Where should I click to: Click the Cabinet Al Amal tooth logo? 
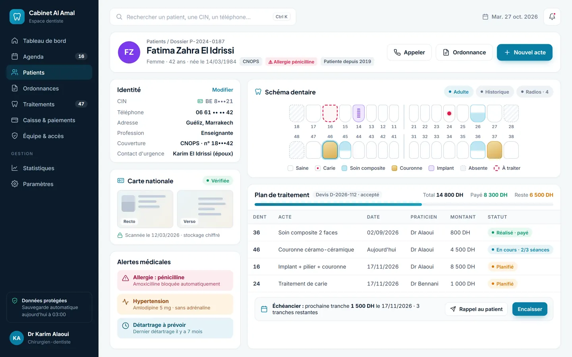coord(17,17)
